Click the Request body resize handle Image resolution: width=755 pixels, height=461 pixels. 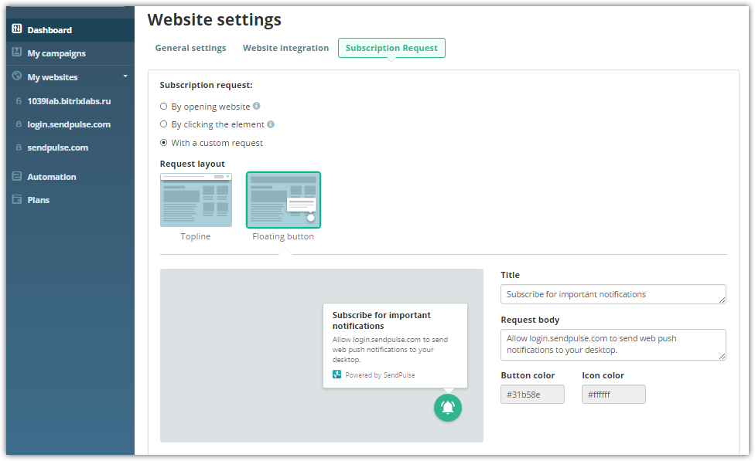tap(723, 356)
